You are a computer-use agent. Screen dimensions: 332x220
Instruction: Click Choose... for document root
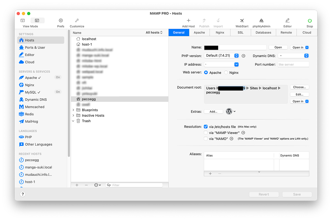tap(299, 87)
